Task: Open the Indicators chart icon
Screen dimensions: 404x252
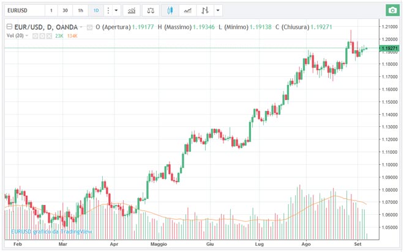Action: pos(131,11)
